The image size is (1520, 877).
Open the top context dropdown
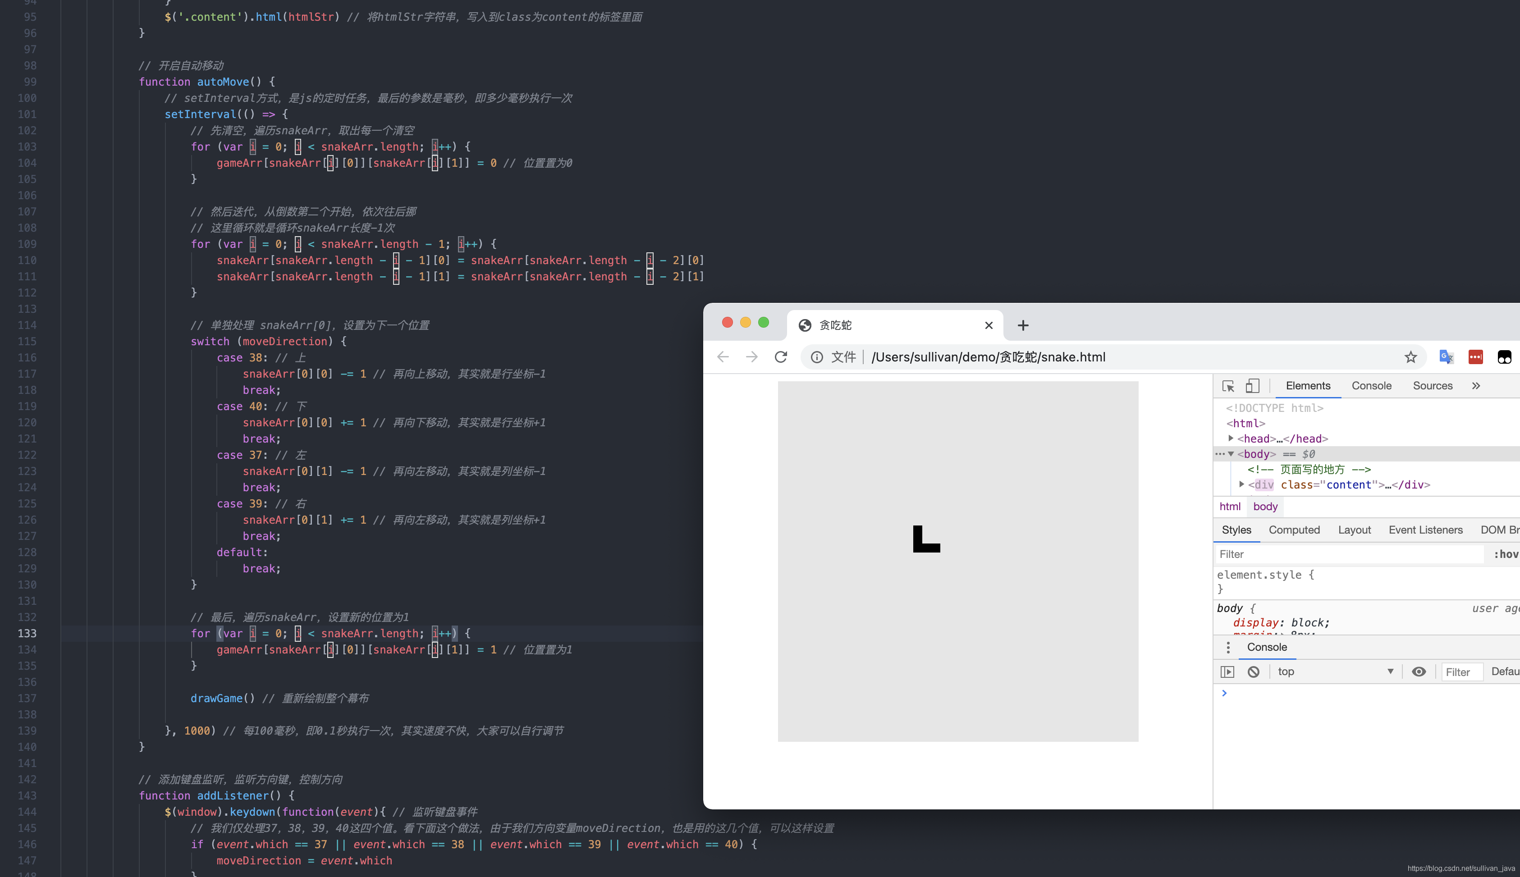point(1336,671)
